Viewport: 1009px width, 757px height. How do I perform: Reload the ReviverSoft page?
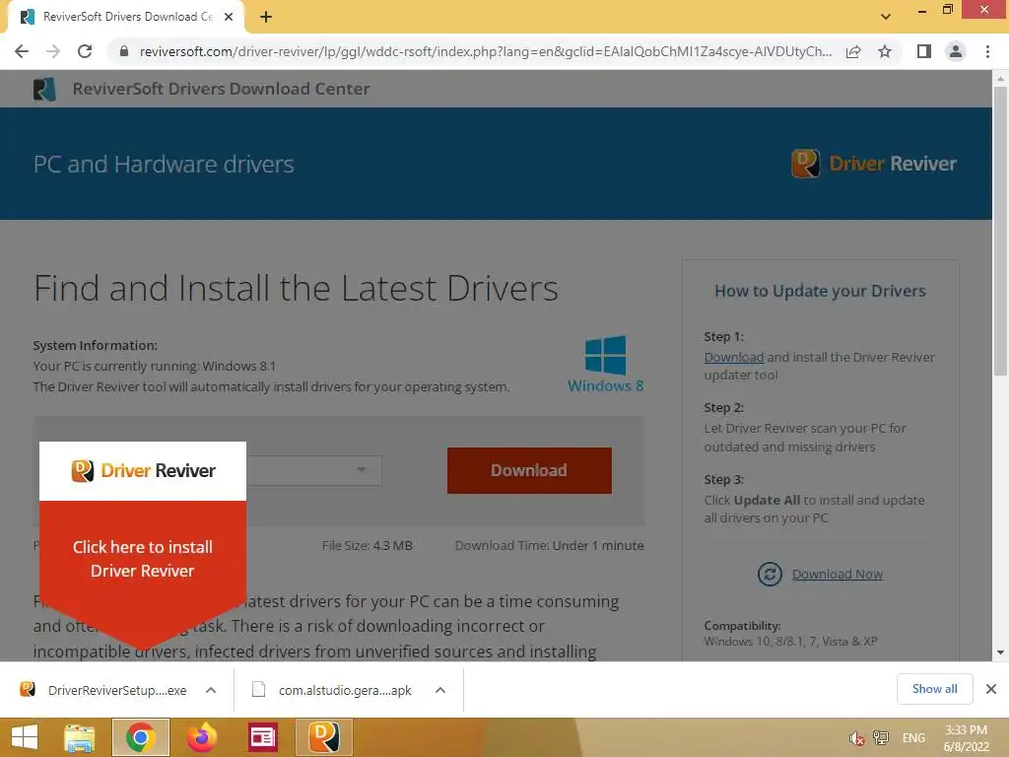click(x=85, y=51)
